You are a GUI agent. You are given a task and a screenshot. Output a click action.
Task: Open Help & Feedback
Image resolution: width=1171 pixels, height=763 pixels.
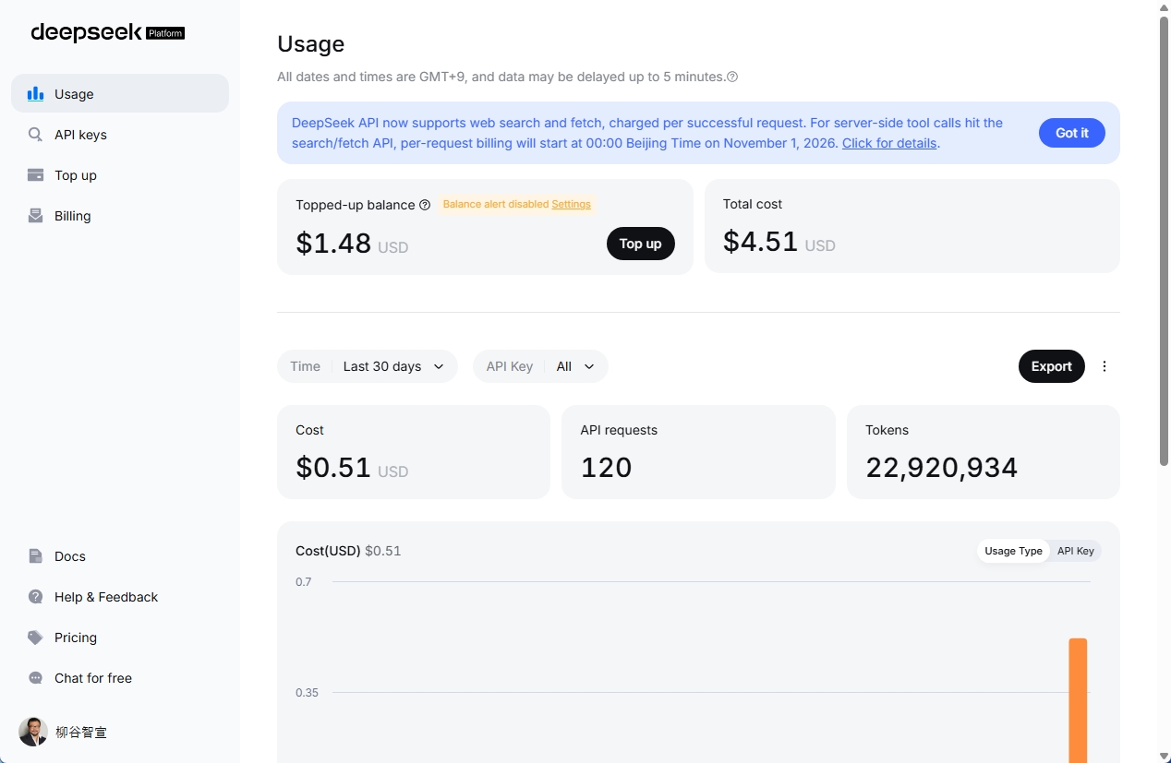point(120,597)
